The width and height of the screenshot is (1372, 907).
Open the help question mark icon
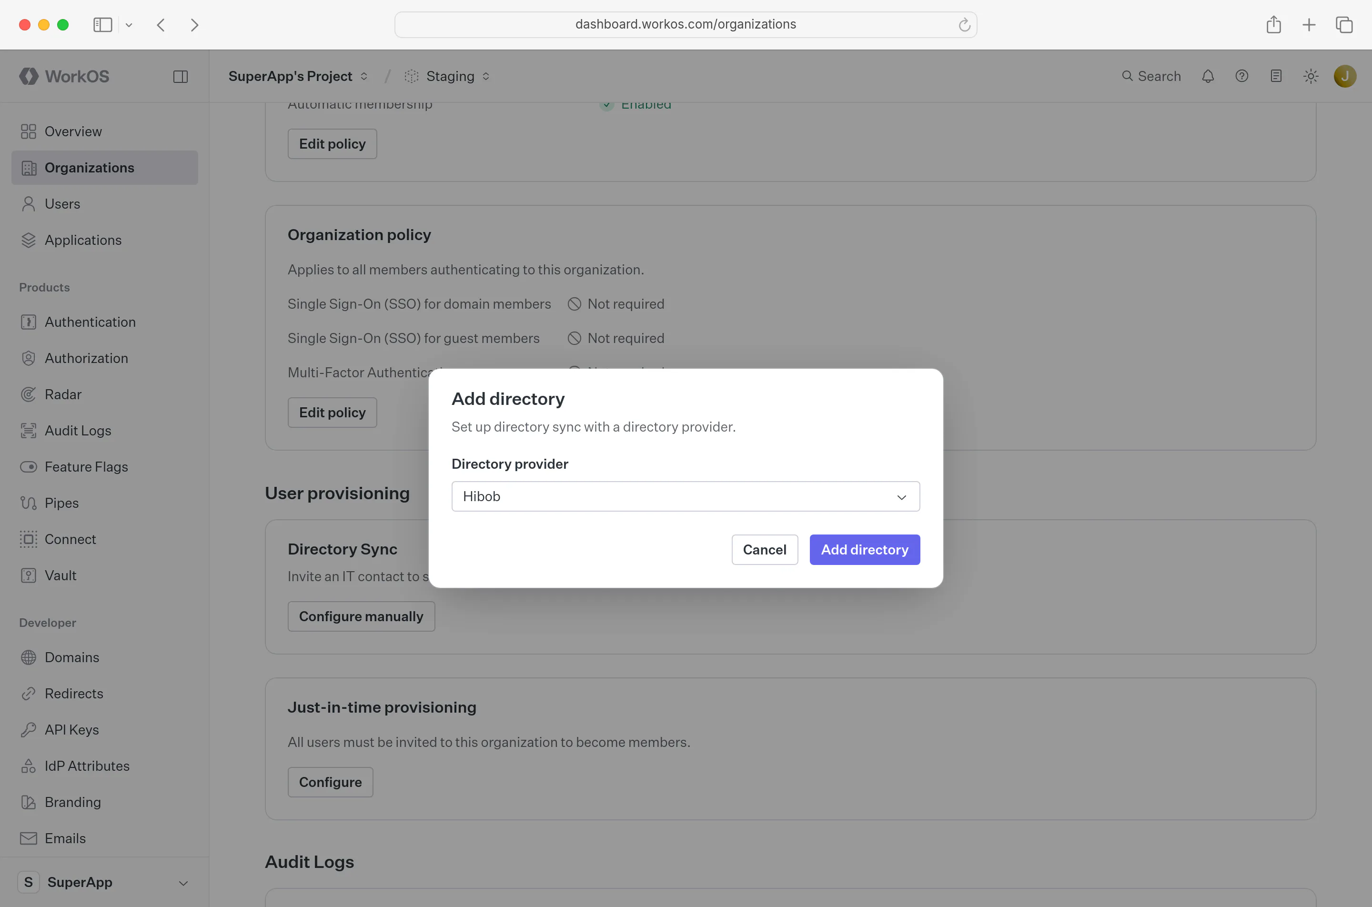coord(1242,76)
